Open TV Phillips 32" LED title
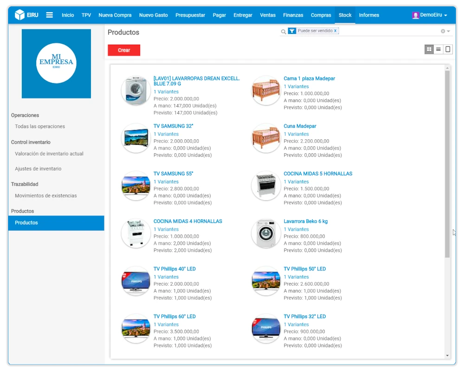464x371 pixels. [304, 317]
